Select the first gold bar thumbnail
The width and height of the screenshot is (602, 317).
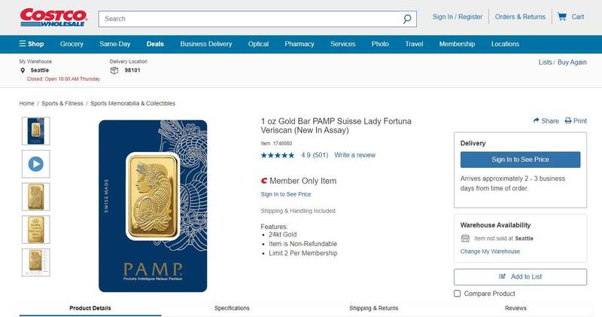[x=35, y=131]
